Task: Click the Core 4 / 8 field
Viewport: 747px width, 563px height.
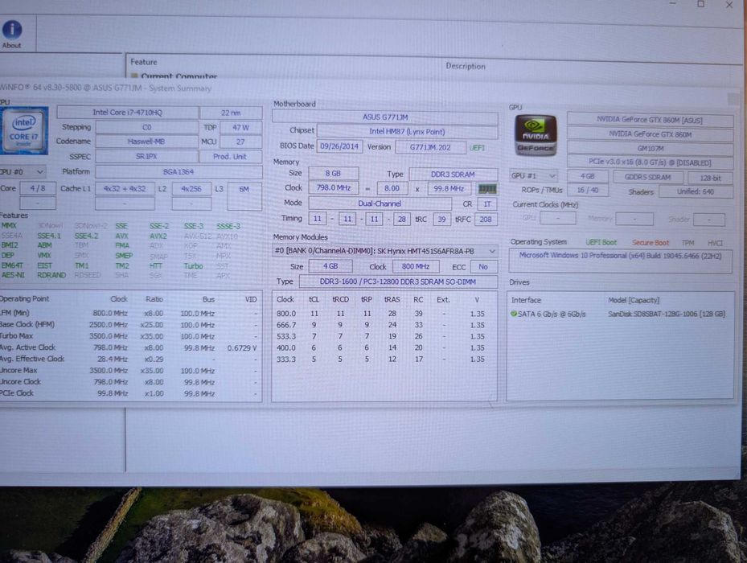Action: tap(38, 188)
